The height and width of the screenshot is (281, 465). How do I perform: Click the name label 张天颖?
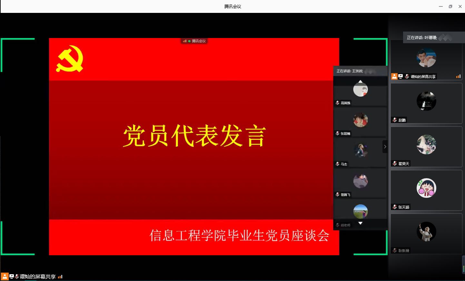point(404,207)
